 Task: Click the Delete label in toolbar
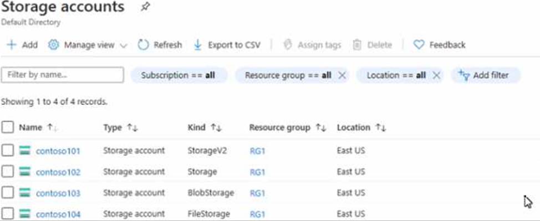click(x=380, y=45)
